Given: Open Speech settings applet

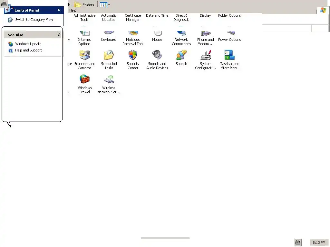Looking at the screenshot, I should (181, 58).
